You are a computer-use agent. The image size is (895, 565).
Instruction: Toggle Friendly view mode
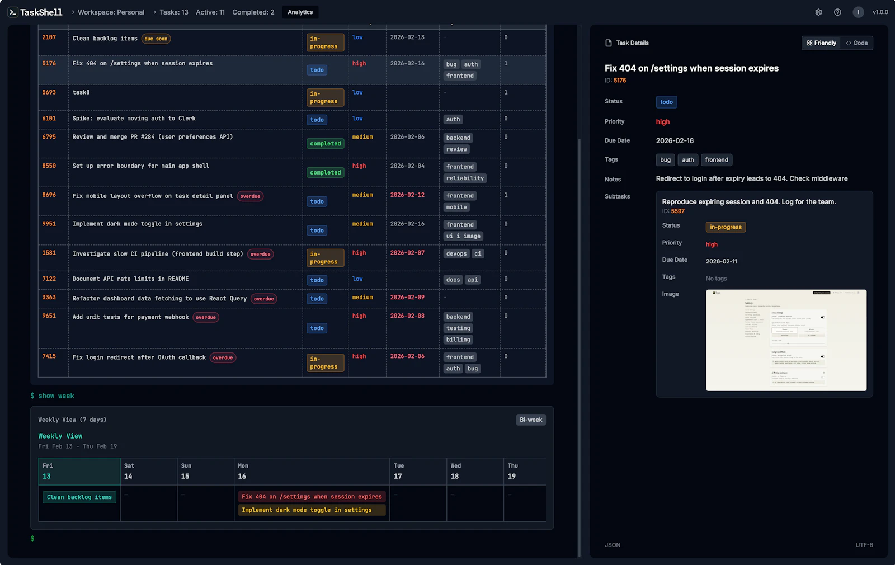click(821, 43)
